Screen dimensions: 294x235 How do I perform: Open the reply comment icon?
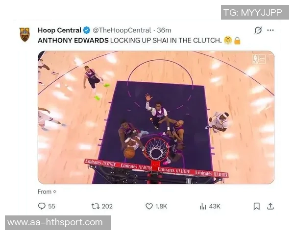(42, 206)
